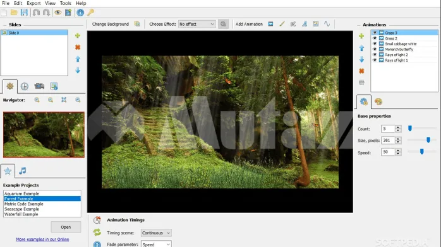The width and height of the screenshot is (441, 247).
Task: Click the save project floppy icon
Action: pos(24,13)
